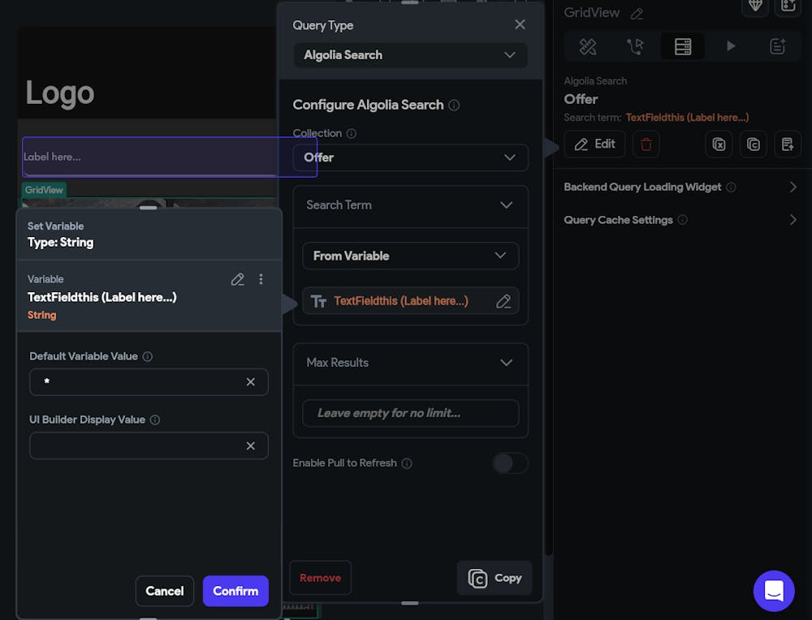Image resolution: width=812 pixels, height=620 pixels.
Task: Open the Animations play icon tab
Action: point(731,46)
